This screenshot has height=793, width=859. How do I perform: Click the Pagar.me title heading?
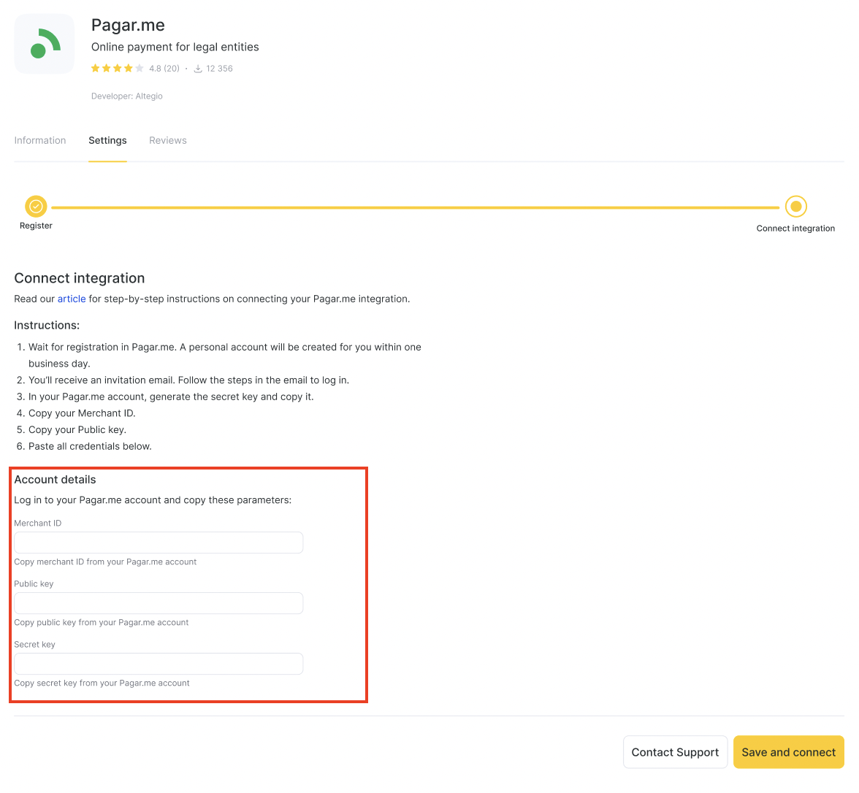coord(128,25)
